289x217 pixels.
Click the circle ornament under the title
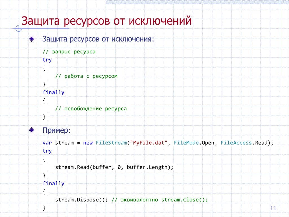(x=19, y=29)
